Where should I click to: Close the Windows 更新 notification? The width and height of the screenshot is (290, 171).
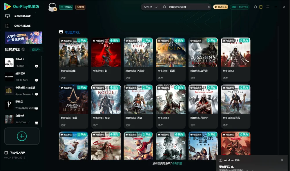pyautogui.click(x=282, y=160)
